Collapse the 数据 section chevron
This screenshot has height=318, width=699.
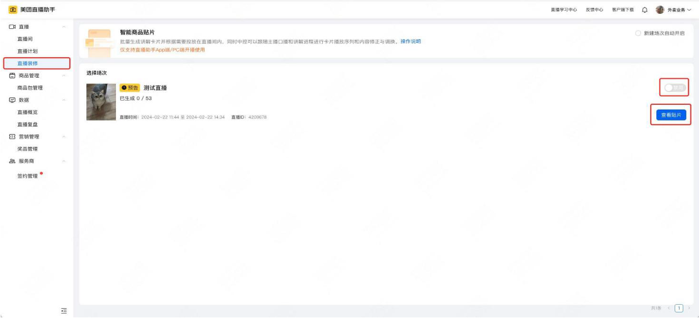(64, 100)
